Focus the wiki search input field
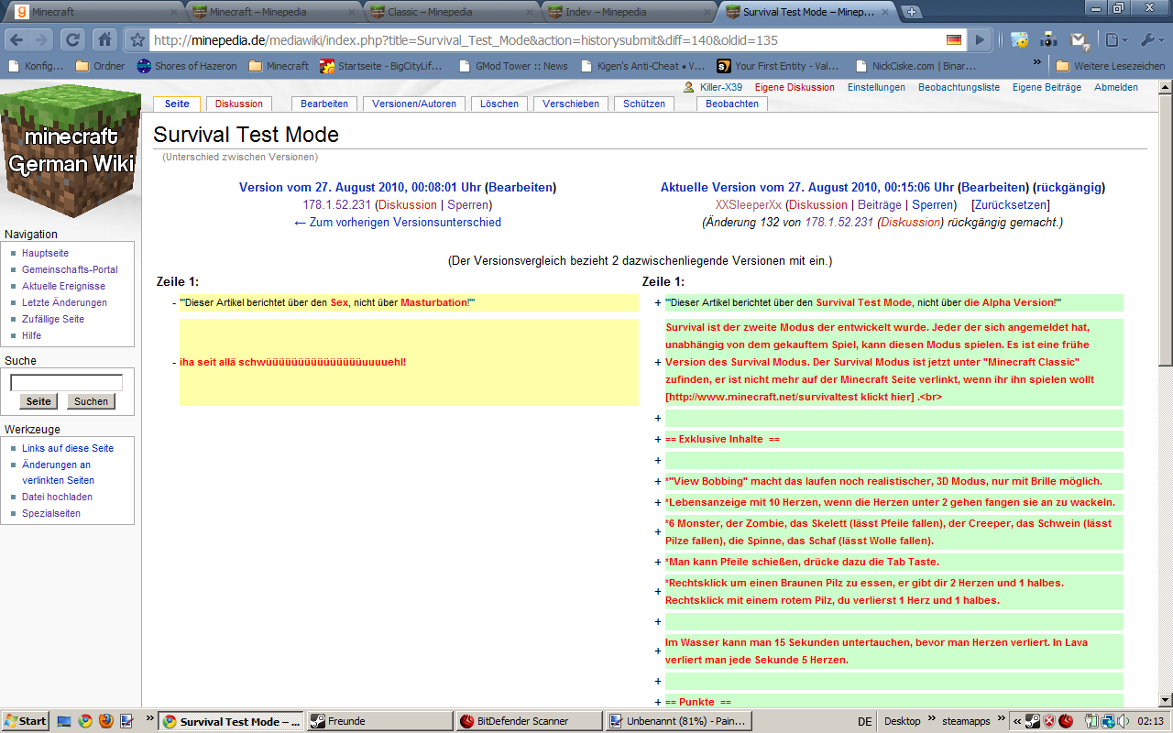 point(66,383)
